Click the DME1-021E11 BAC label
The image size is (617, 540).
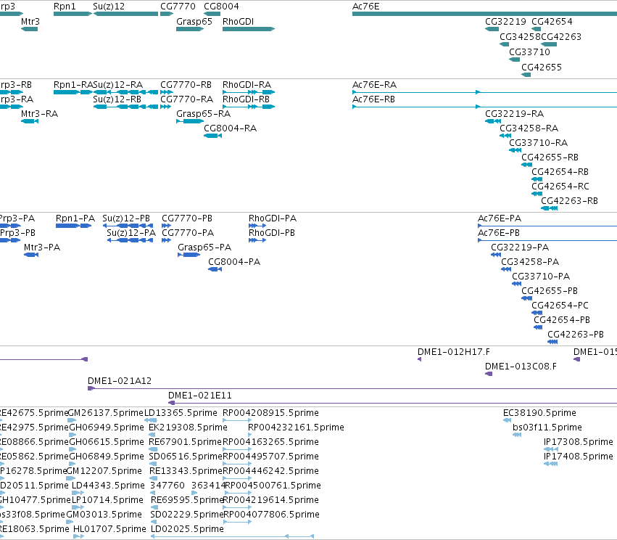tap(200, 396)
